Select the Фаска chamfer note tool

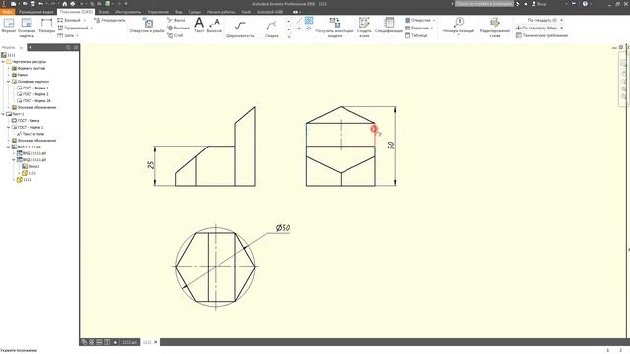(176, 20)
